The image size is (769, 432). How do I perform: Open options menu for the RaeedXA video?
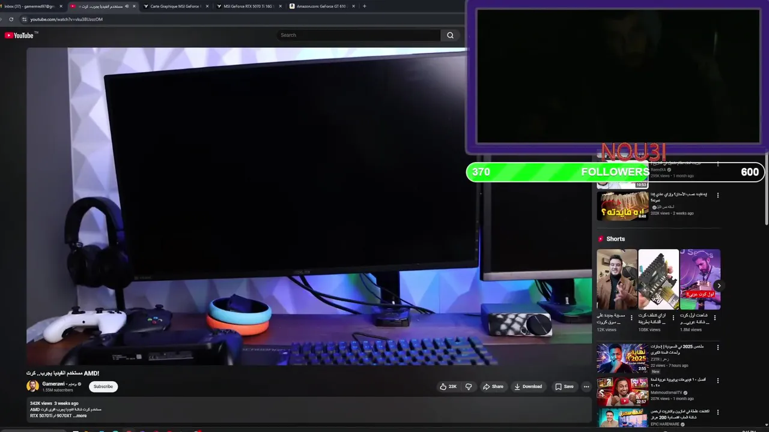pos(717,164)
